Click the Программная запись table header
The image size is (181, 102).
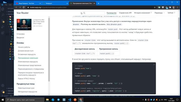(109, 49)
